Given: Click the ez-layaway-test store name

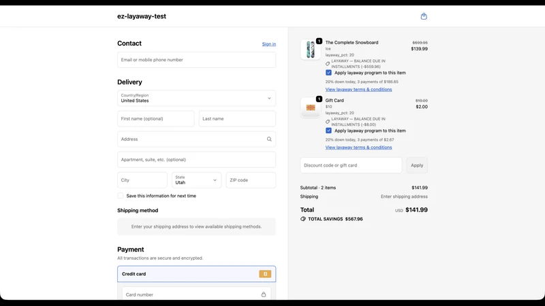Looking at the screenshot, I should [x=142, y=16].
